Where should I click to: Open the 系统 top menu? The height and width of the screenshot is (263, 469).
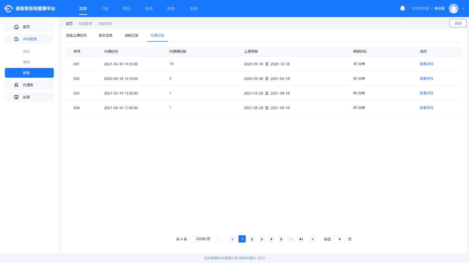pos(194,9)
